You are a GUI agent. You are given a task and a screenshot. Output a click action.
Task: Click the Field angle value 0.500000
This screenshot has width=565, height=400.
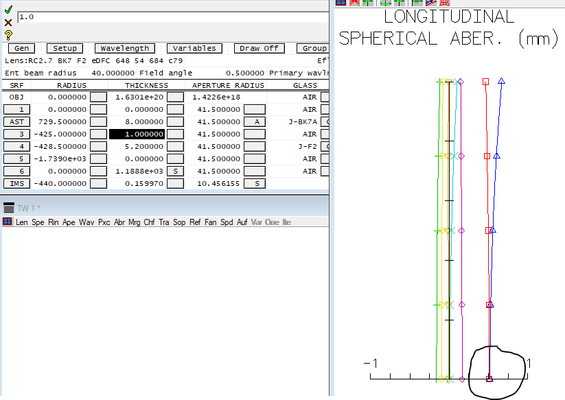[x=245, y=73]
